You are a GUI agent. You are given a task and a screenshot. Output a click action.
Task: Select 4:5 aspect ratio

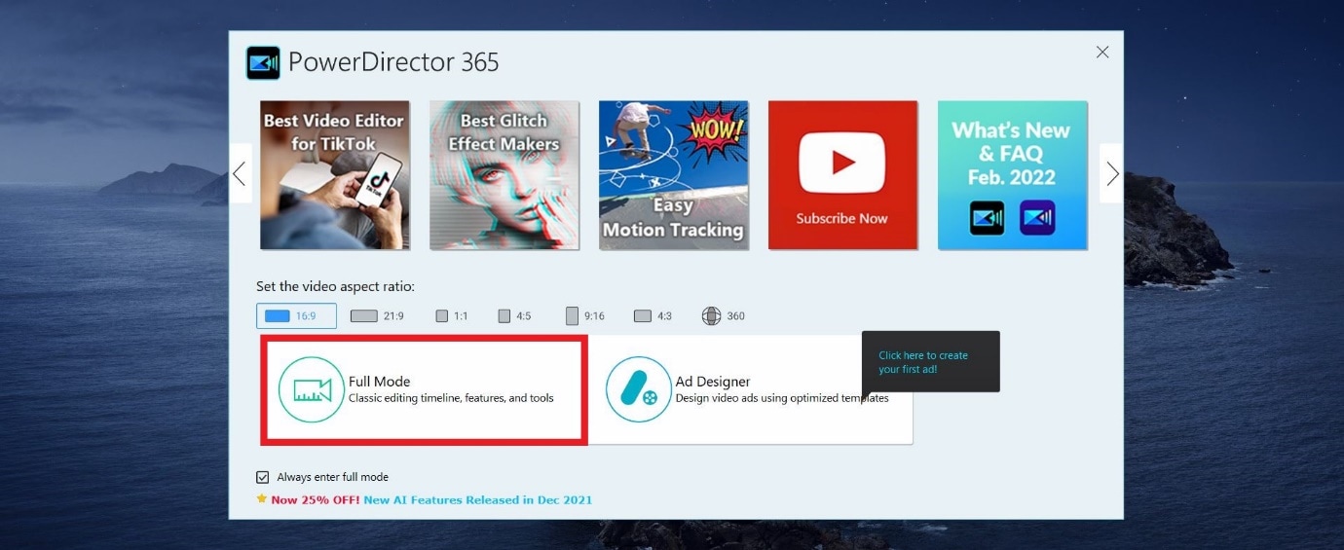click(514, 316)
